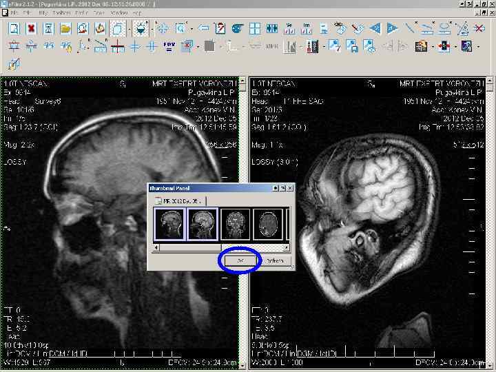The width and height of the screenshot is (496, 372).
Task: Select the first sagittal head thumbnail
Action: click(170, 224)
